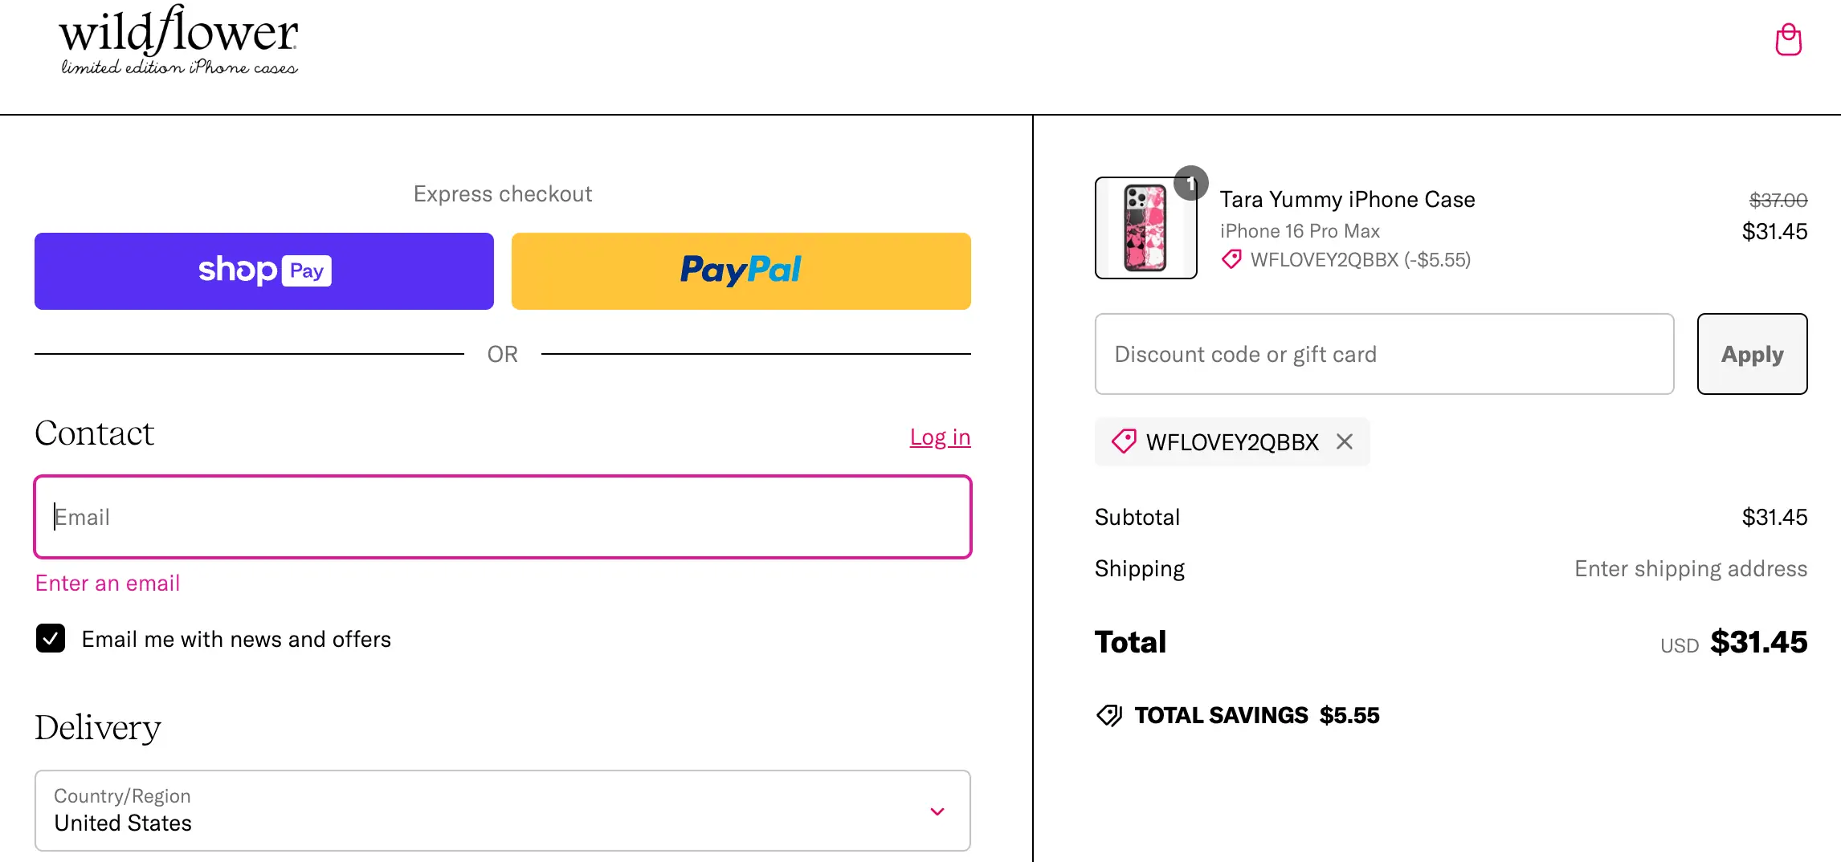
Task: Open the Log in link
Action: click(939, 437)
